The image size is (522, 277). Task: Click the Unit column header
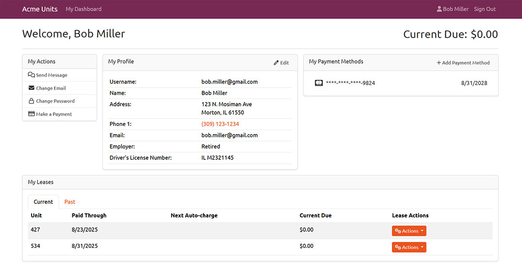coord(36,215)
